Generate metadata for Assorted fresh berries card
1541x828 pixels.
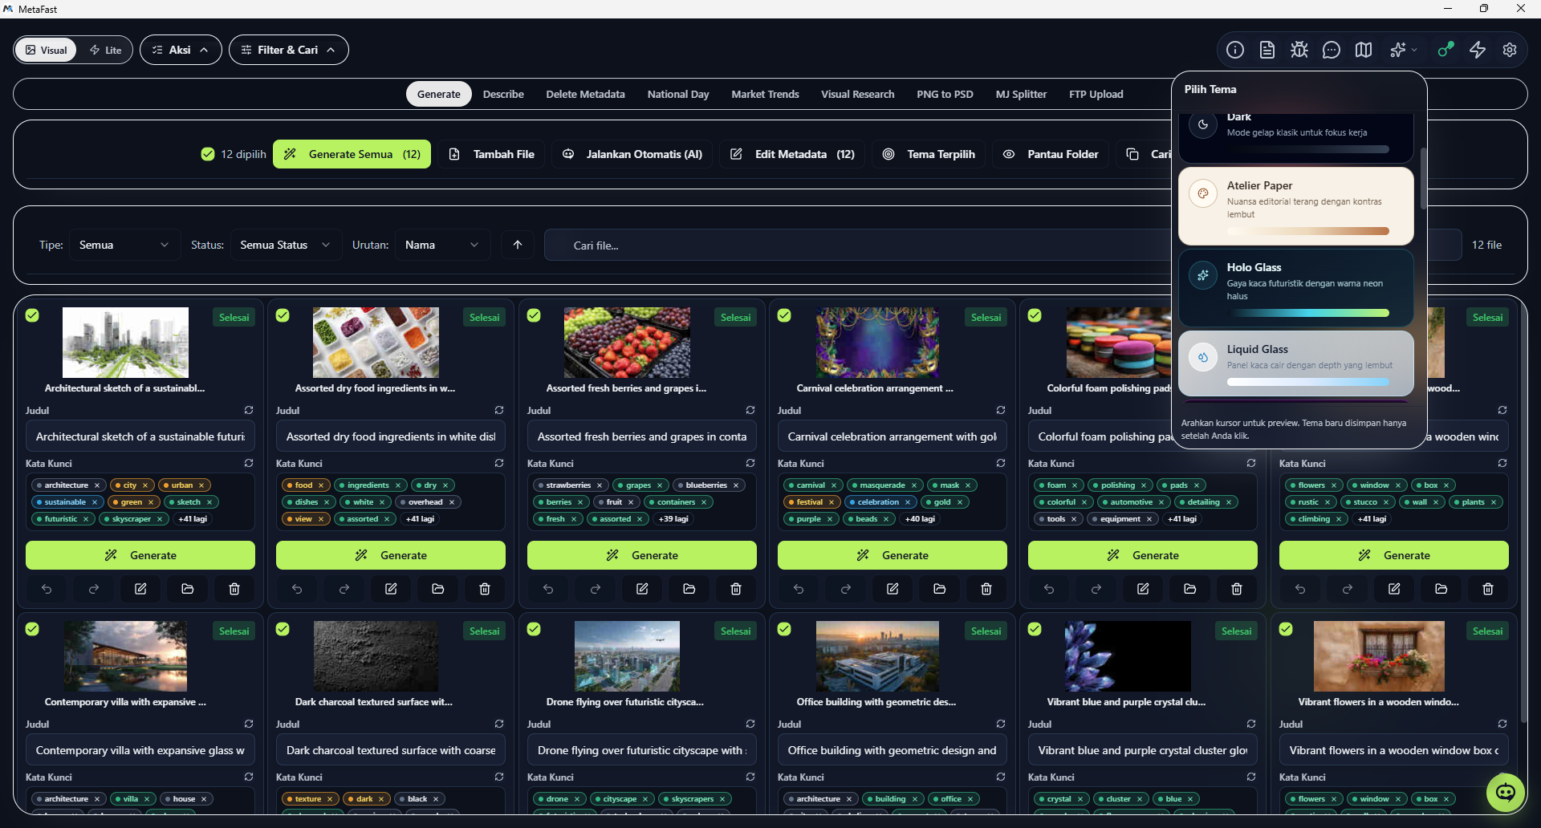(x=642, y=555)
